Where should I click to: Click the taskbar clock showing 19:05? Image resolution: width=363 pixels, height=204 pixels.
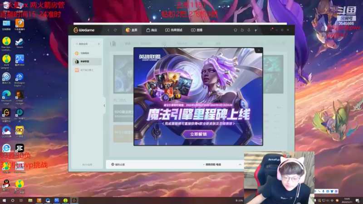(x=347, y=200)
